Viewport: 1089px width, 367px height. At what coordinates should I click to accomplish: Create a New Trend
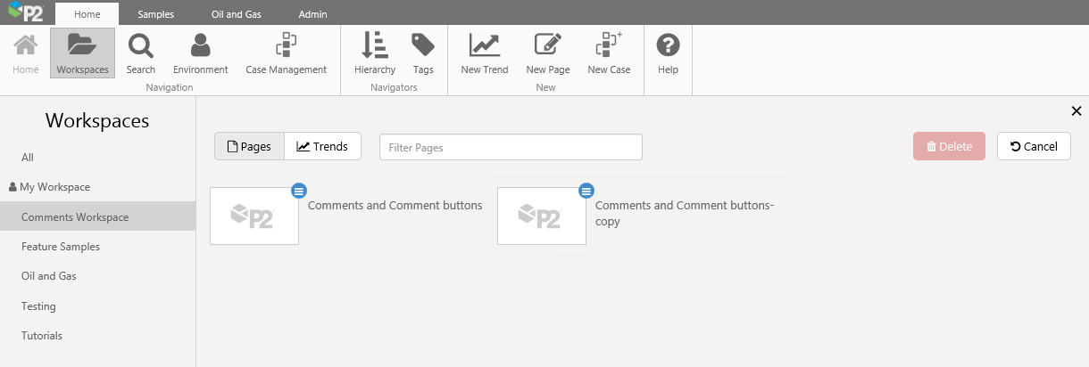pos(485,53)
